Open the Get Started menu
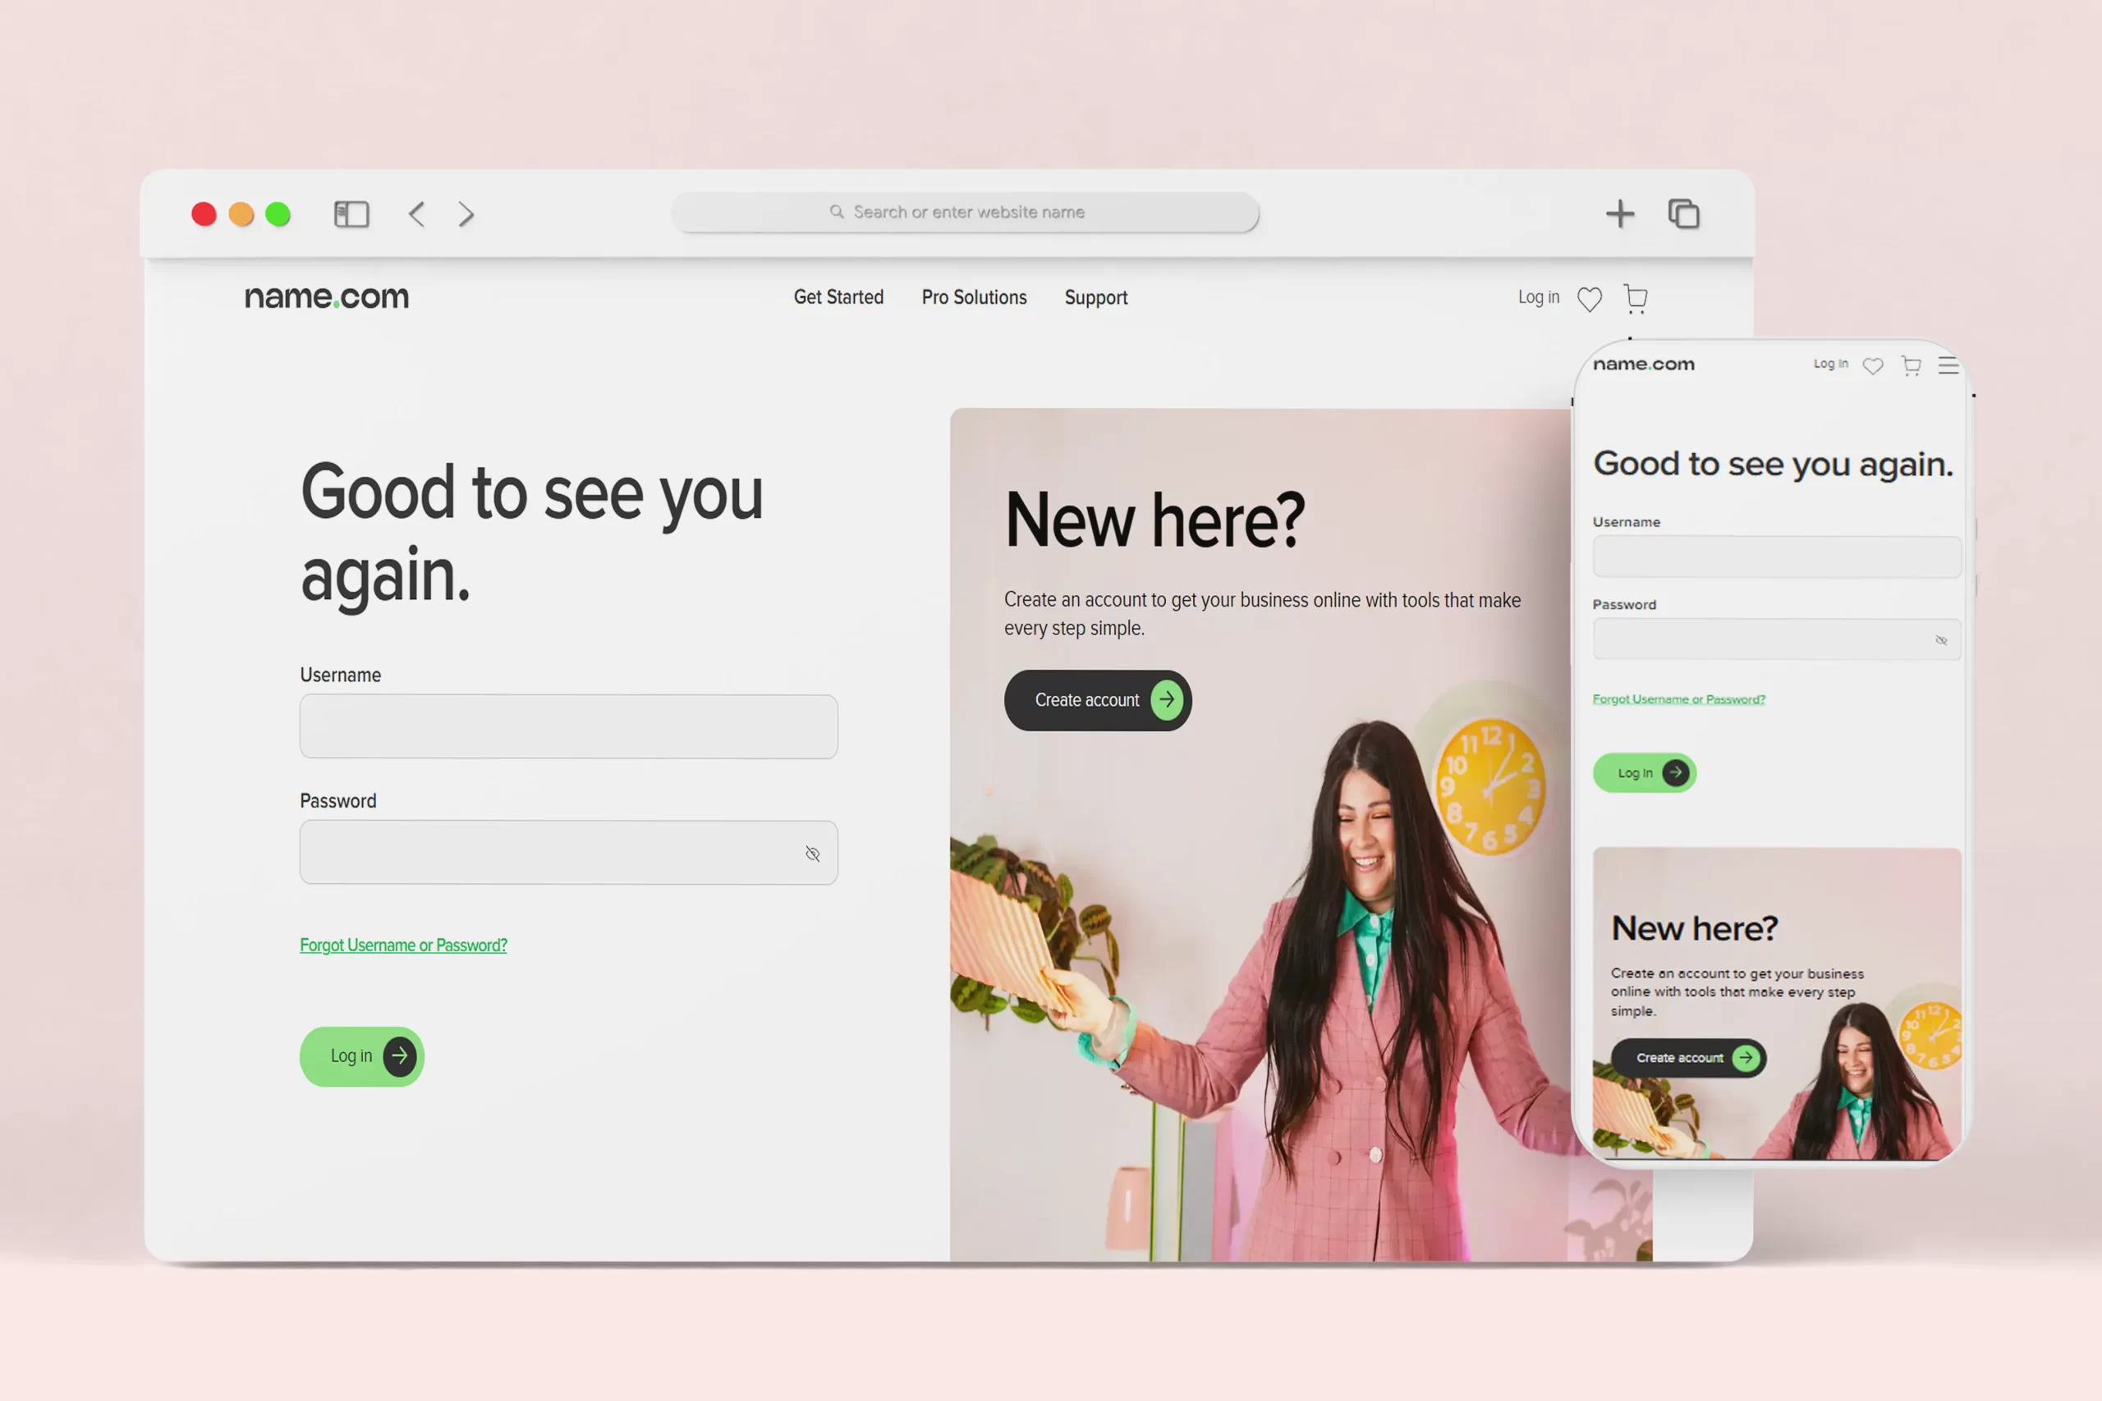Viewport: 2102px width, 1401px height. pyautogui.click(x=838, y=298)
